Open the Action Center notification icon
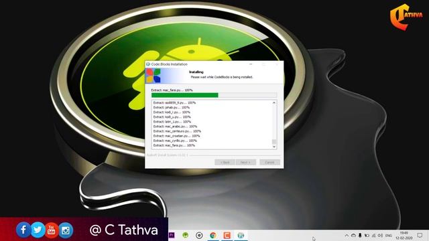The width and height of the screenshot is (429, 241). [420, 236]
